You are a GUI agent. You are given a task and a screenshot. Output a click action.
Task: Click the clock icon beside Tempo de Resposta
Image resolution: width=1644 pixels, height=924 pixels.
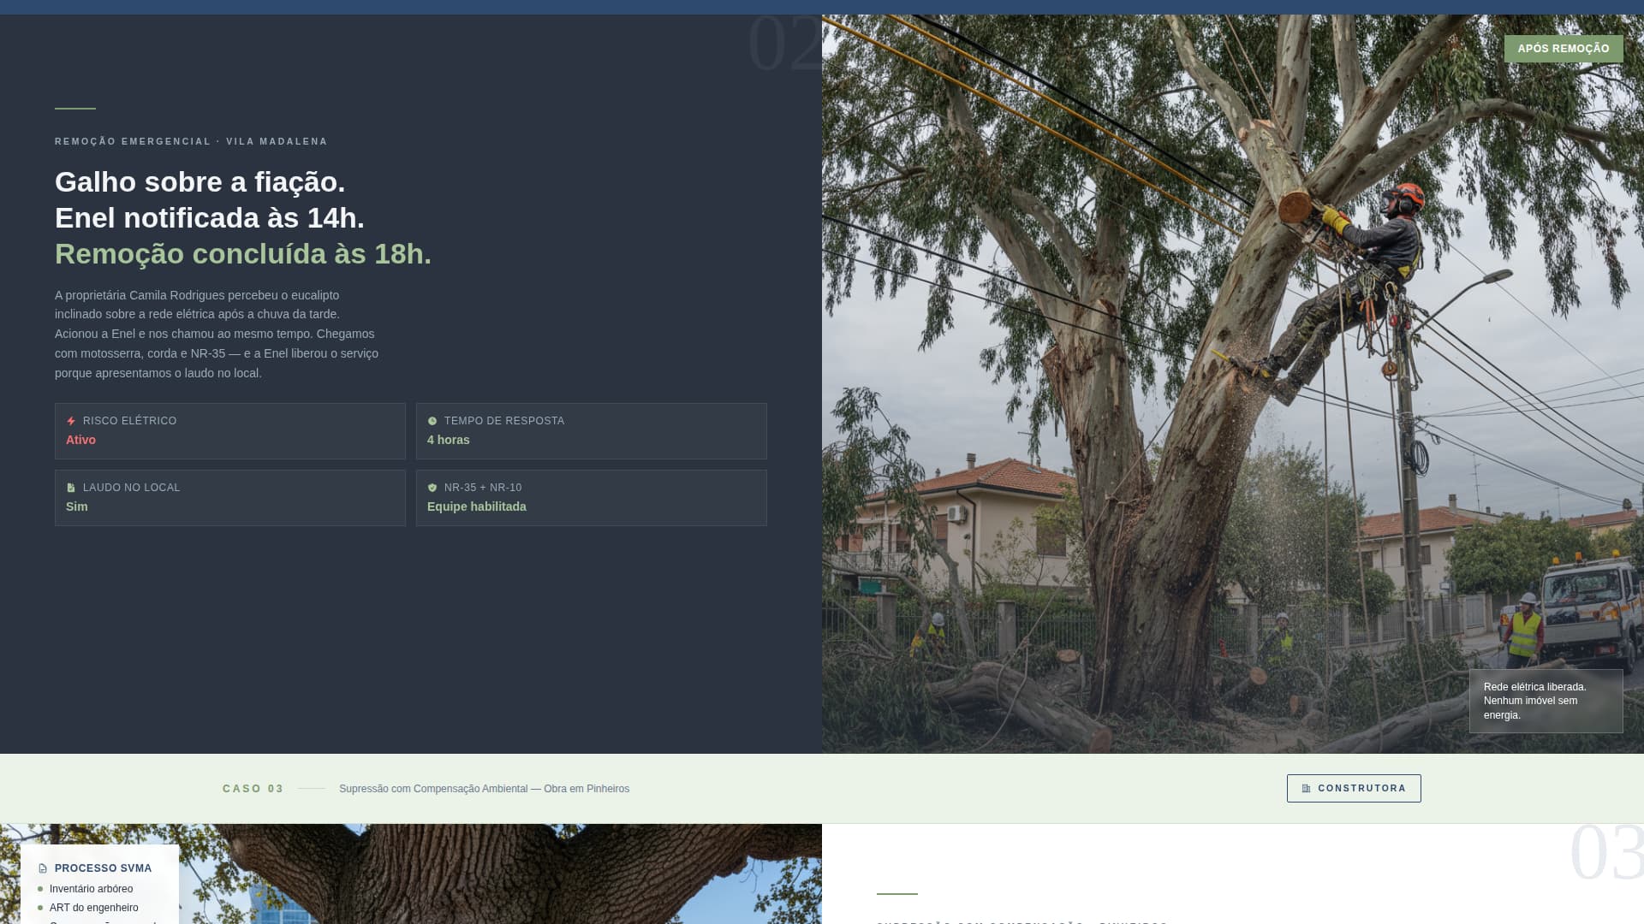(x=432, y=421)
